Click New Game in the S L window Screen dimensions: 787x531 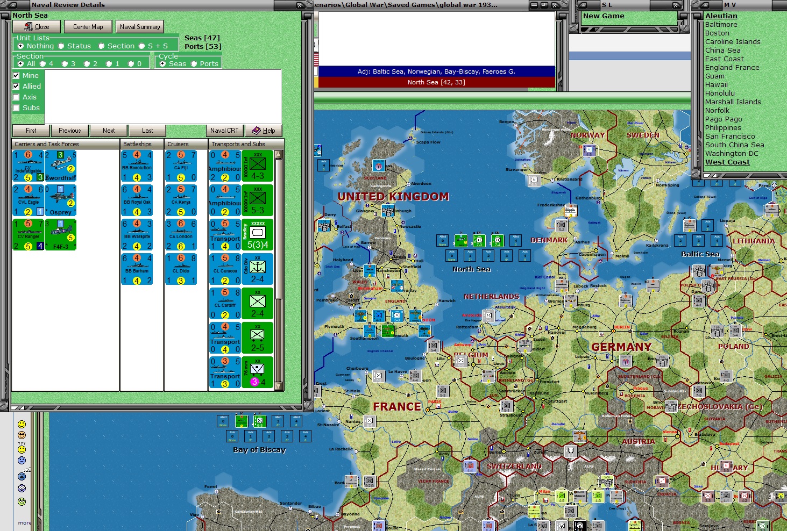click(x=604, y=16)
